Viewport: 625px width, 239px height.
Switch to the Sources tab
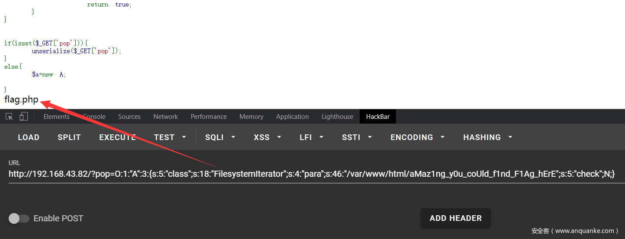(x=129, y=117)
